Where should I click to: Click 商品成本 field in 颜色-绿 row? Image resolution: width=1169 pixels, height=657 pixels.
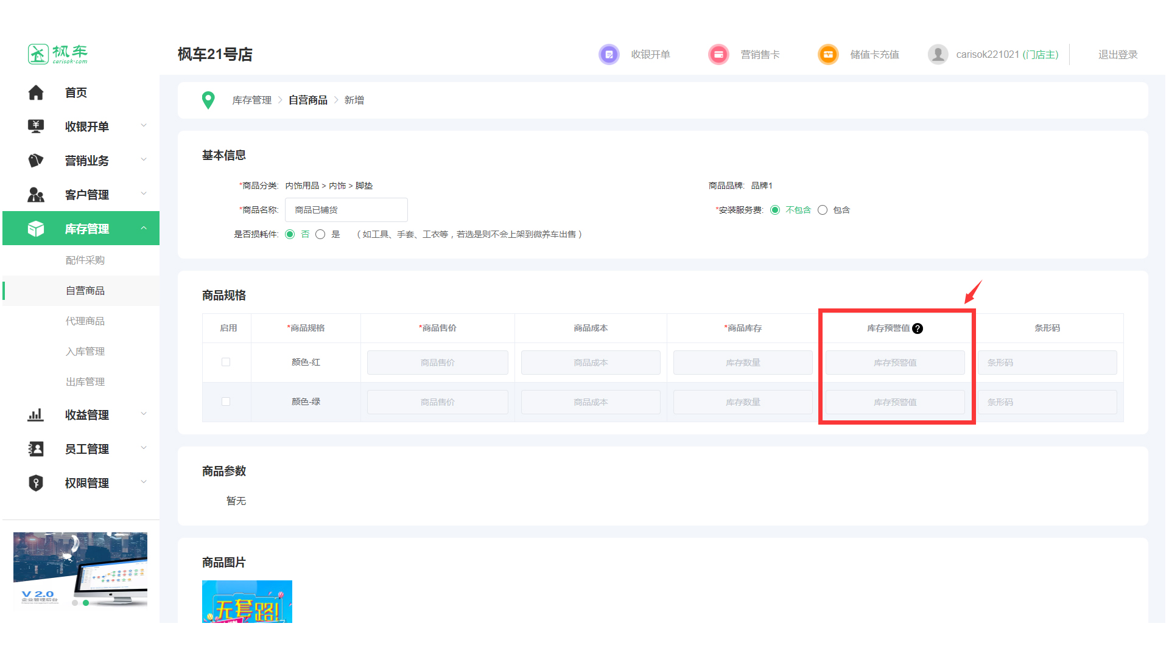591,402
